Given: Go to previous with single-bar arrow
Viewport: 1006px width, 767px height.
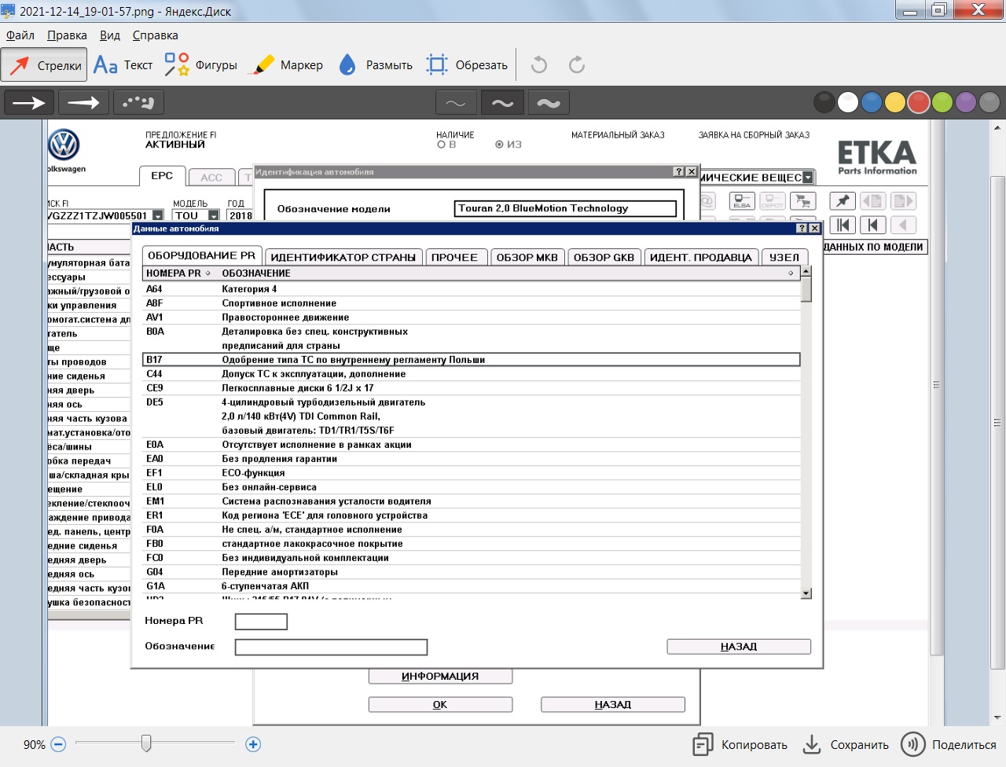Looking at the screenshot, I should tap(872, 226).
